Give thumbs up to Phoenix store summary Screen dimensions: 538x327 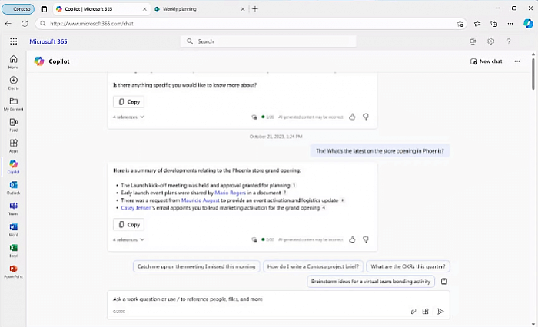pos(352,239)
